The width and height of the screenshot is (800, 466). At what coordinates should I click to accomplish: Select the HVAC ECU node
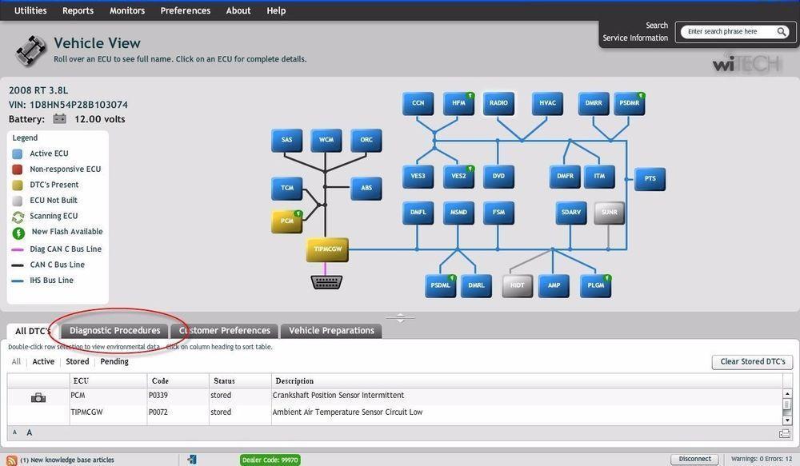547,103
